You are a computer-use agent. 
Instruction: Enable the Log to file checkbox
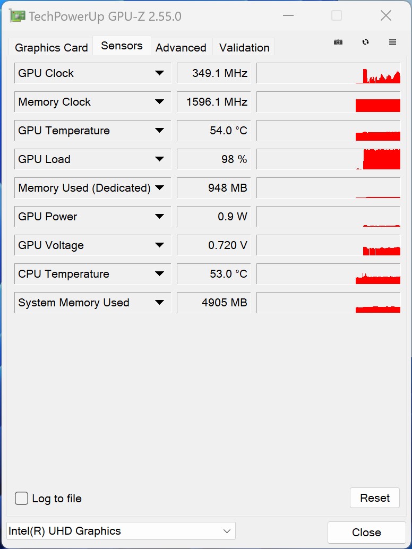click(22, 499)
